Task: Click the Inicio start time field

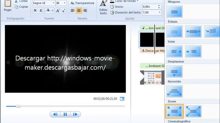Action: pyautogui.click(x=150, y=6)
